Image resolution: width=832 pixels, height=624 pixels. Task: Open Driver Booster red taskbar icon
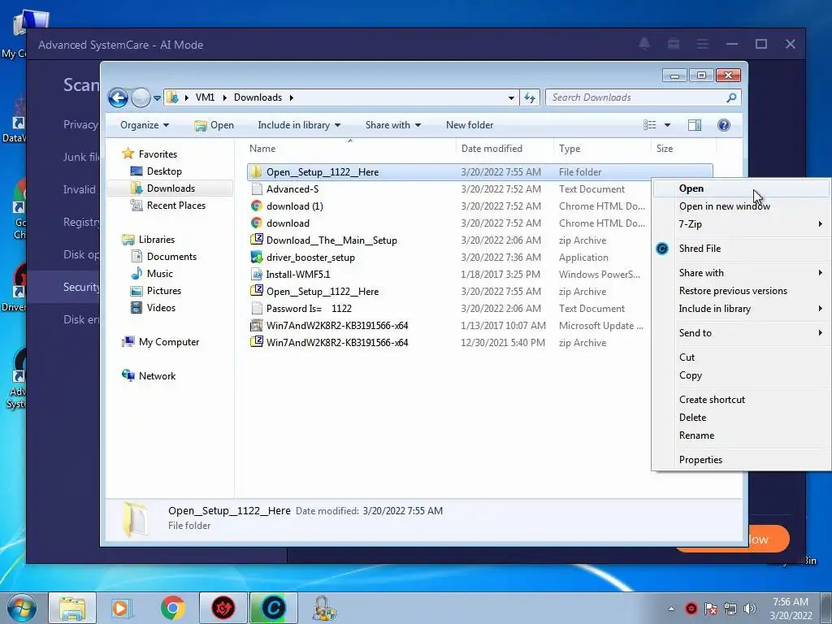(223, 608)
